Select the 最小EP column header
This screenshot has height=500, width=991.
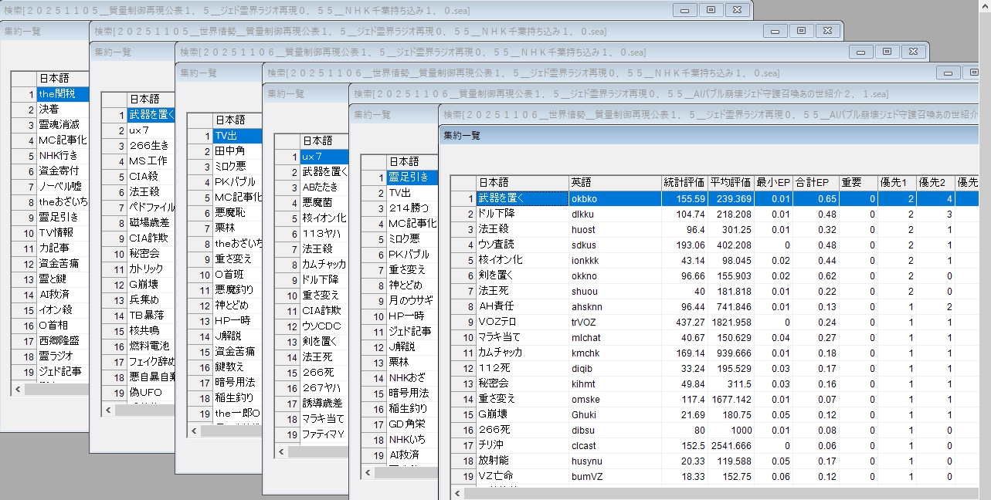pyautogui.click(x=773, y=183)
